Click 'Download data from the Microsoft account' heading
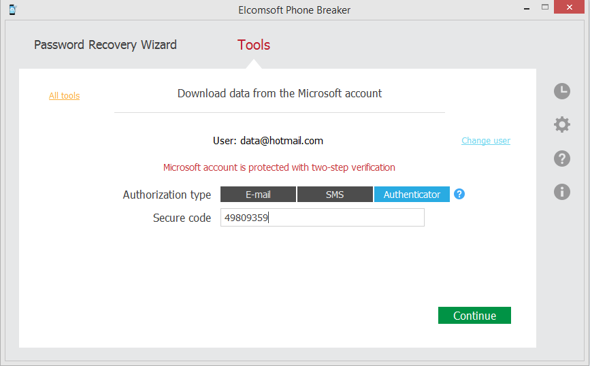This screenshot has height=366, width=590. pos(280,93)
